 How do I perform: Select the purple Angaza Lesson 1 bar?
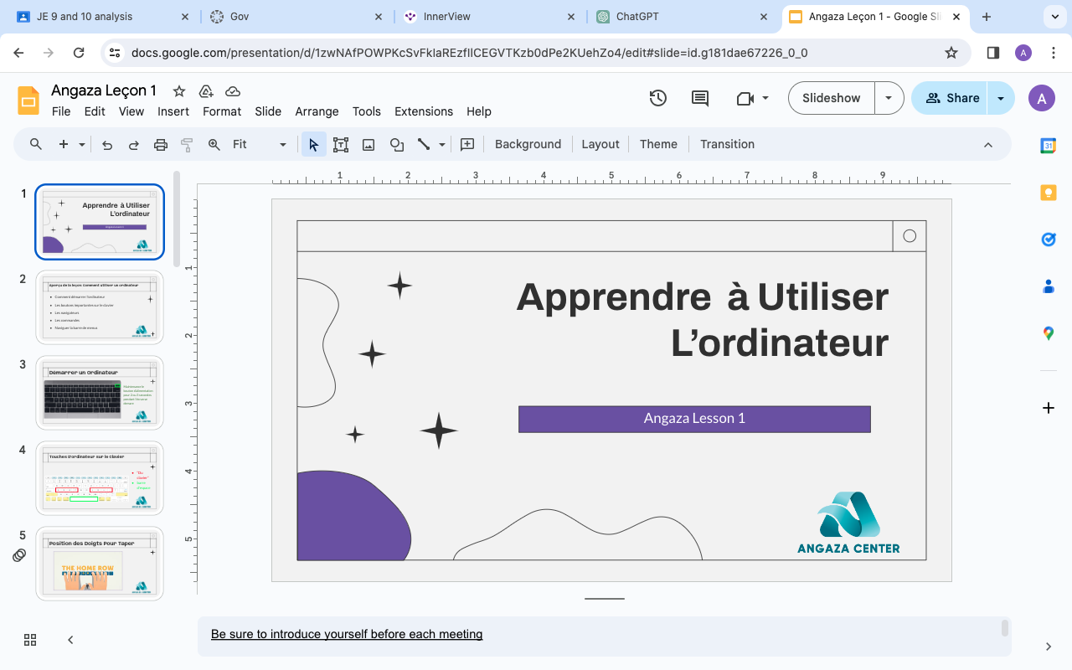694,419
